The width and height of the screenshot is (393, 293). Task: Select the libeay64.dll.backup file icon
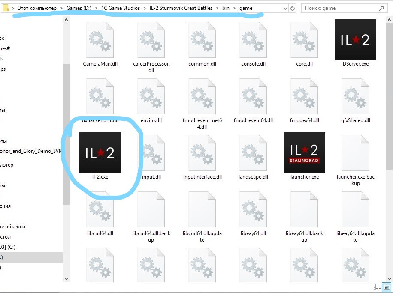click(304, 209)
